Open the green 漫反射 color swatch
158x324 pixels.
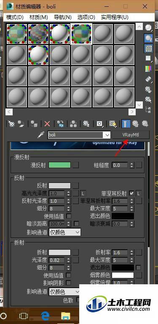click(59, 165)
